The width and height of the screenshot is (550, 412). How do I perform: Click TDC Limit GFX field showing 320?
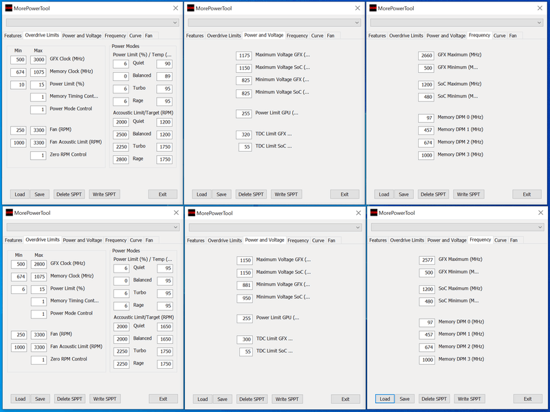tap(244, 135)
